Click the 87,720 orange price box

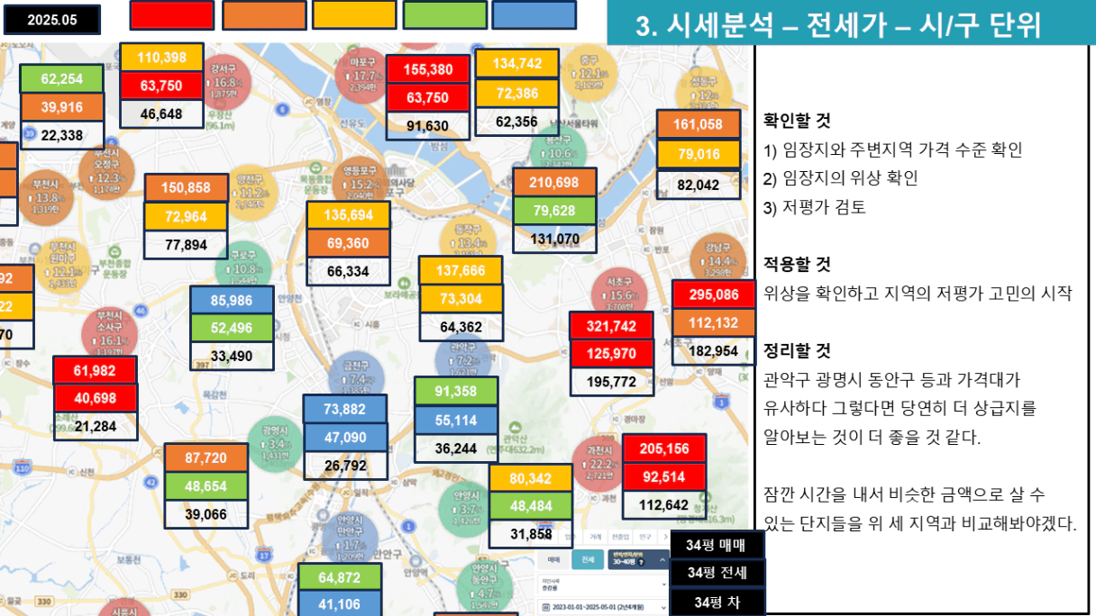click(205, 457)
